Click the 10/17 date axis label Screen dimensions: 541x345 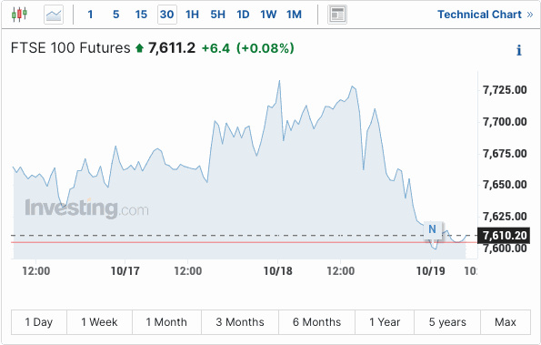pos(125,271)
